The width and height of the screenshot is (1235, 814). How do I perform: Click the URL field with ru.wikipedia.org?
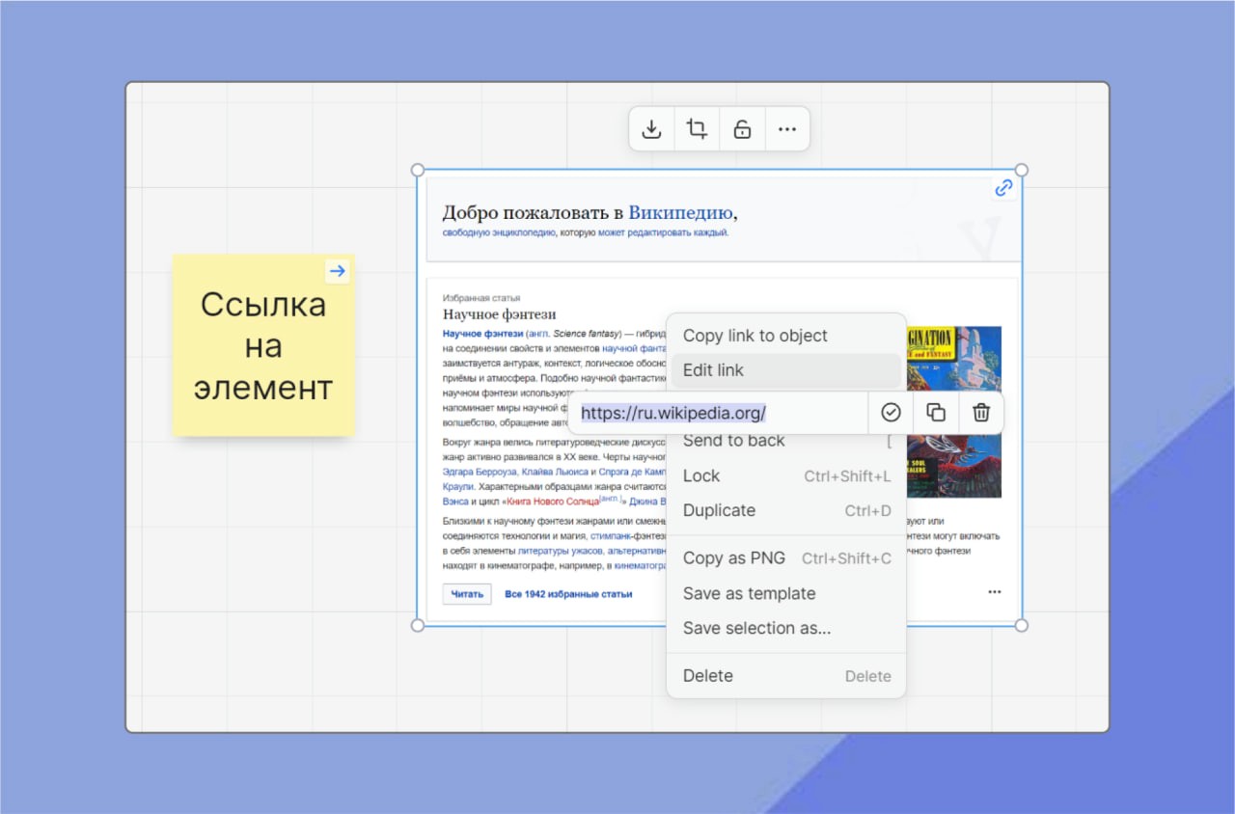[718, 413]
